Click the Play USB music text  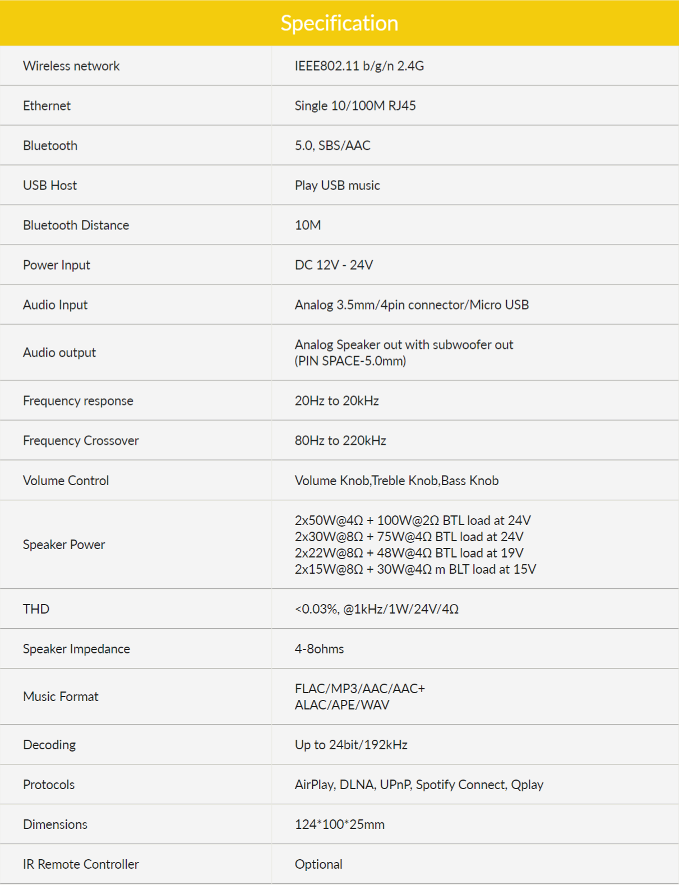tap(337, 186)
